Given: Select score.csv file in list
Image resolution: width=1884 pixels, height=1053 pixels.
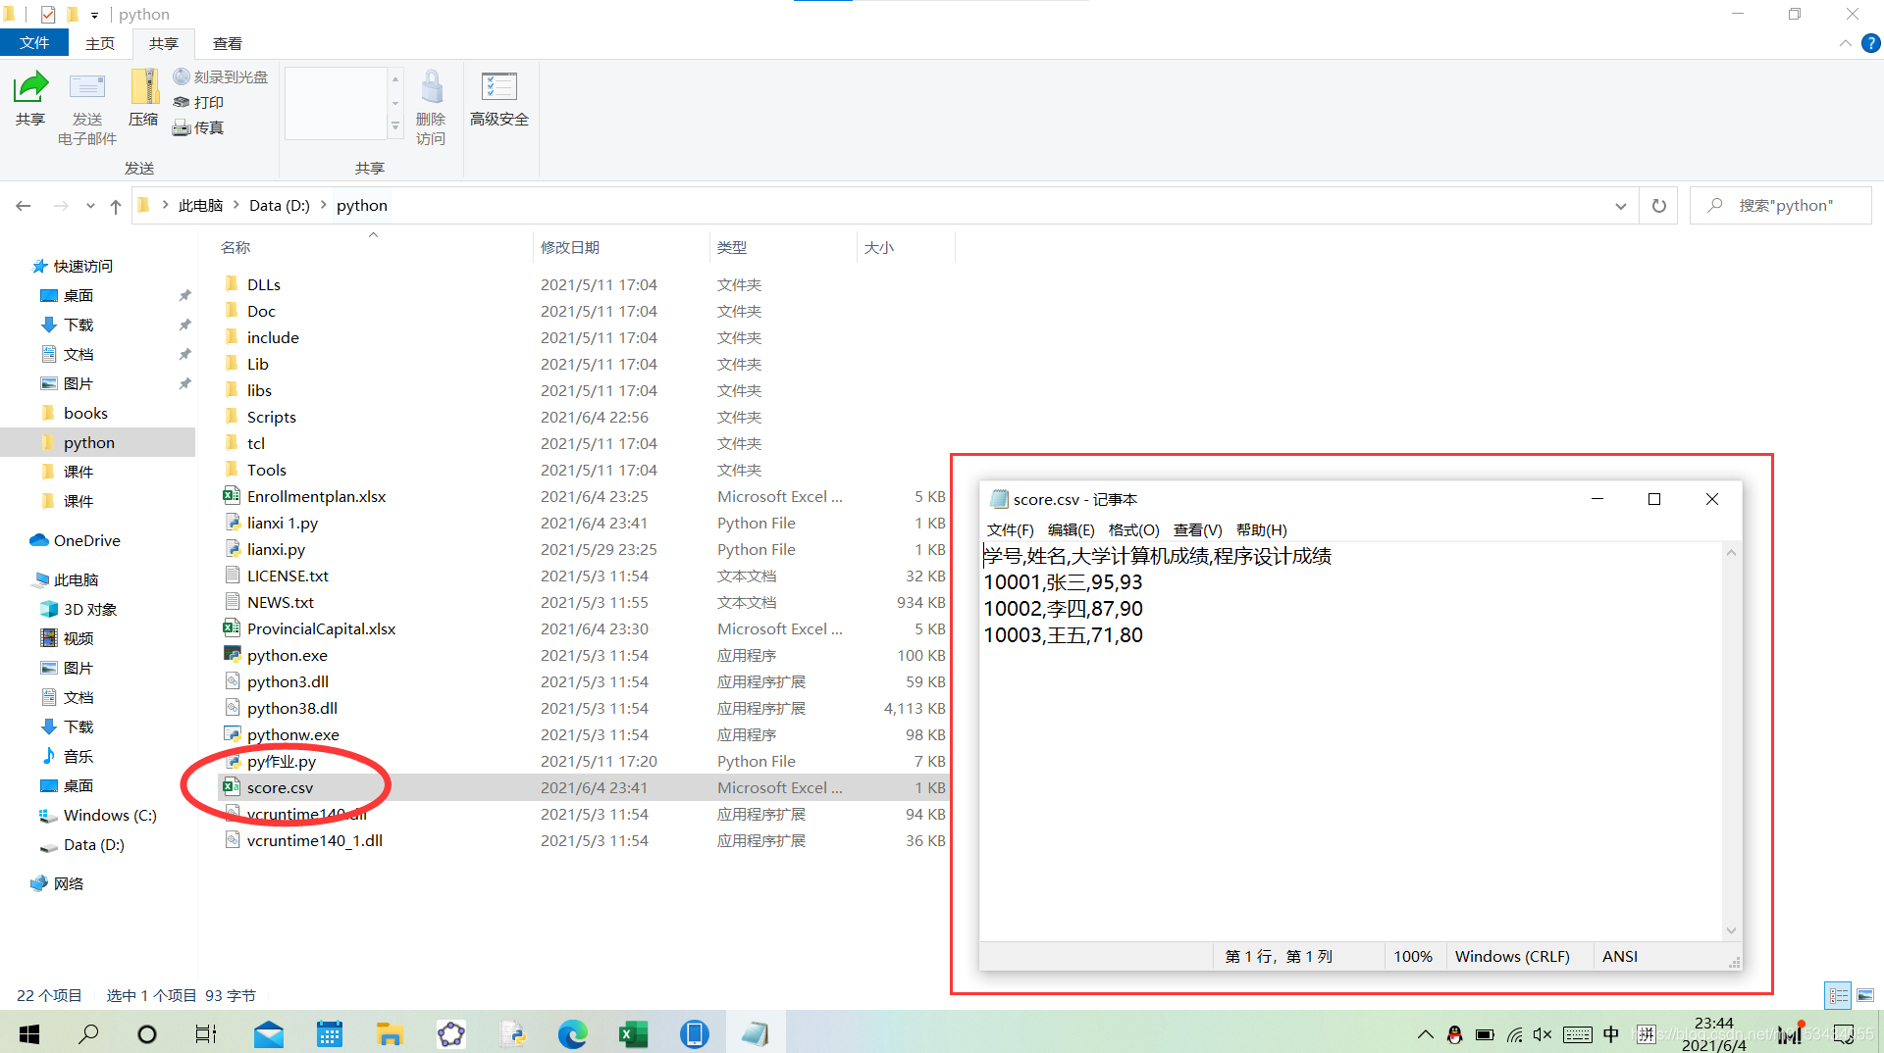Looking at the screenshot, I should coord(584,787).
